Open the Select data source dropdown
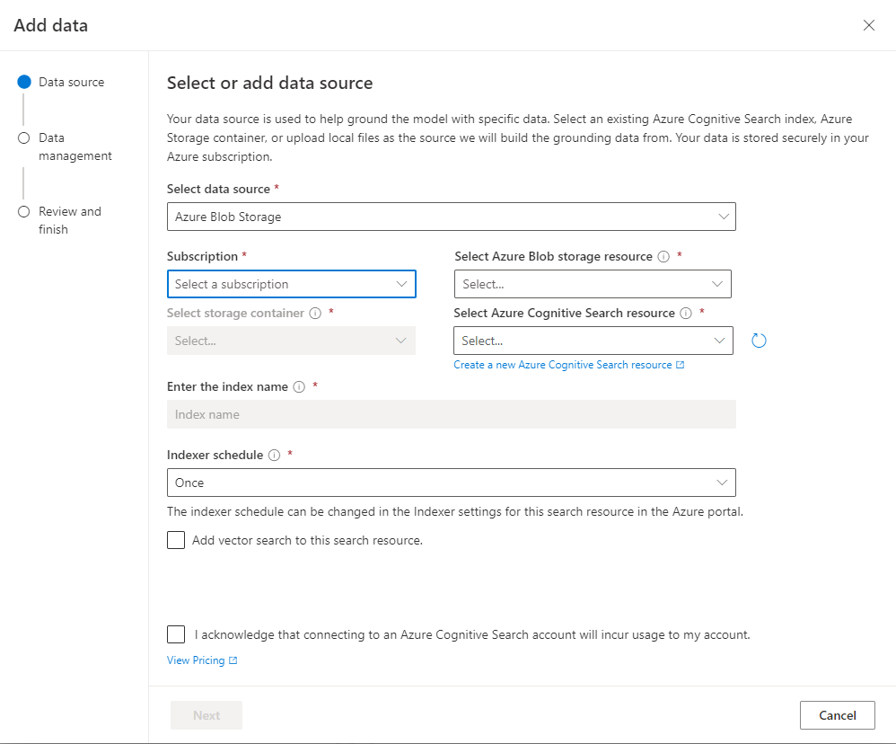The width and height of the screenshot is (896, 744). pos(451,217)
